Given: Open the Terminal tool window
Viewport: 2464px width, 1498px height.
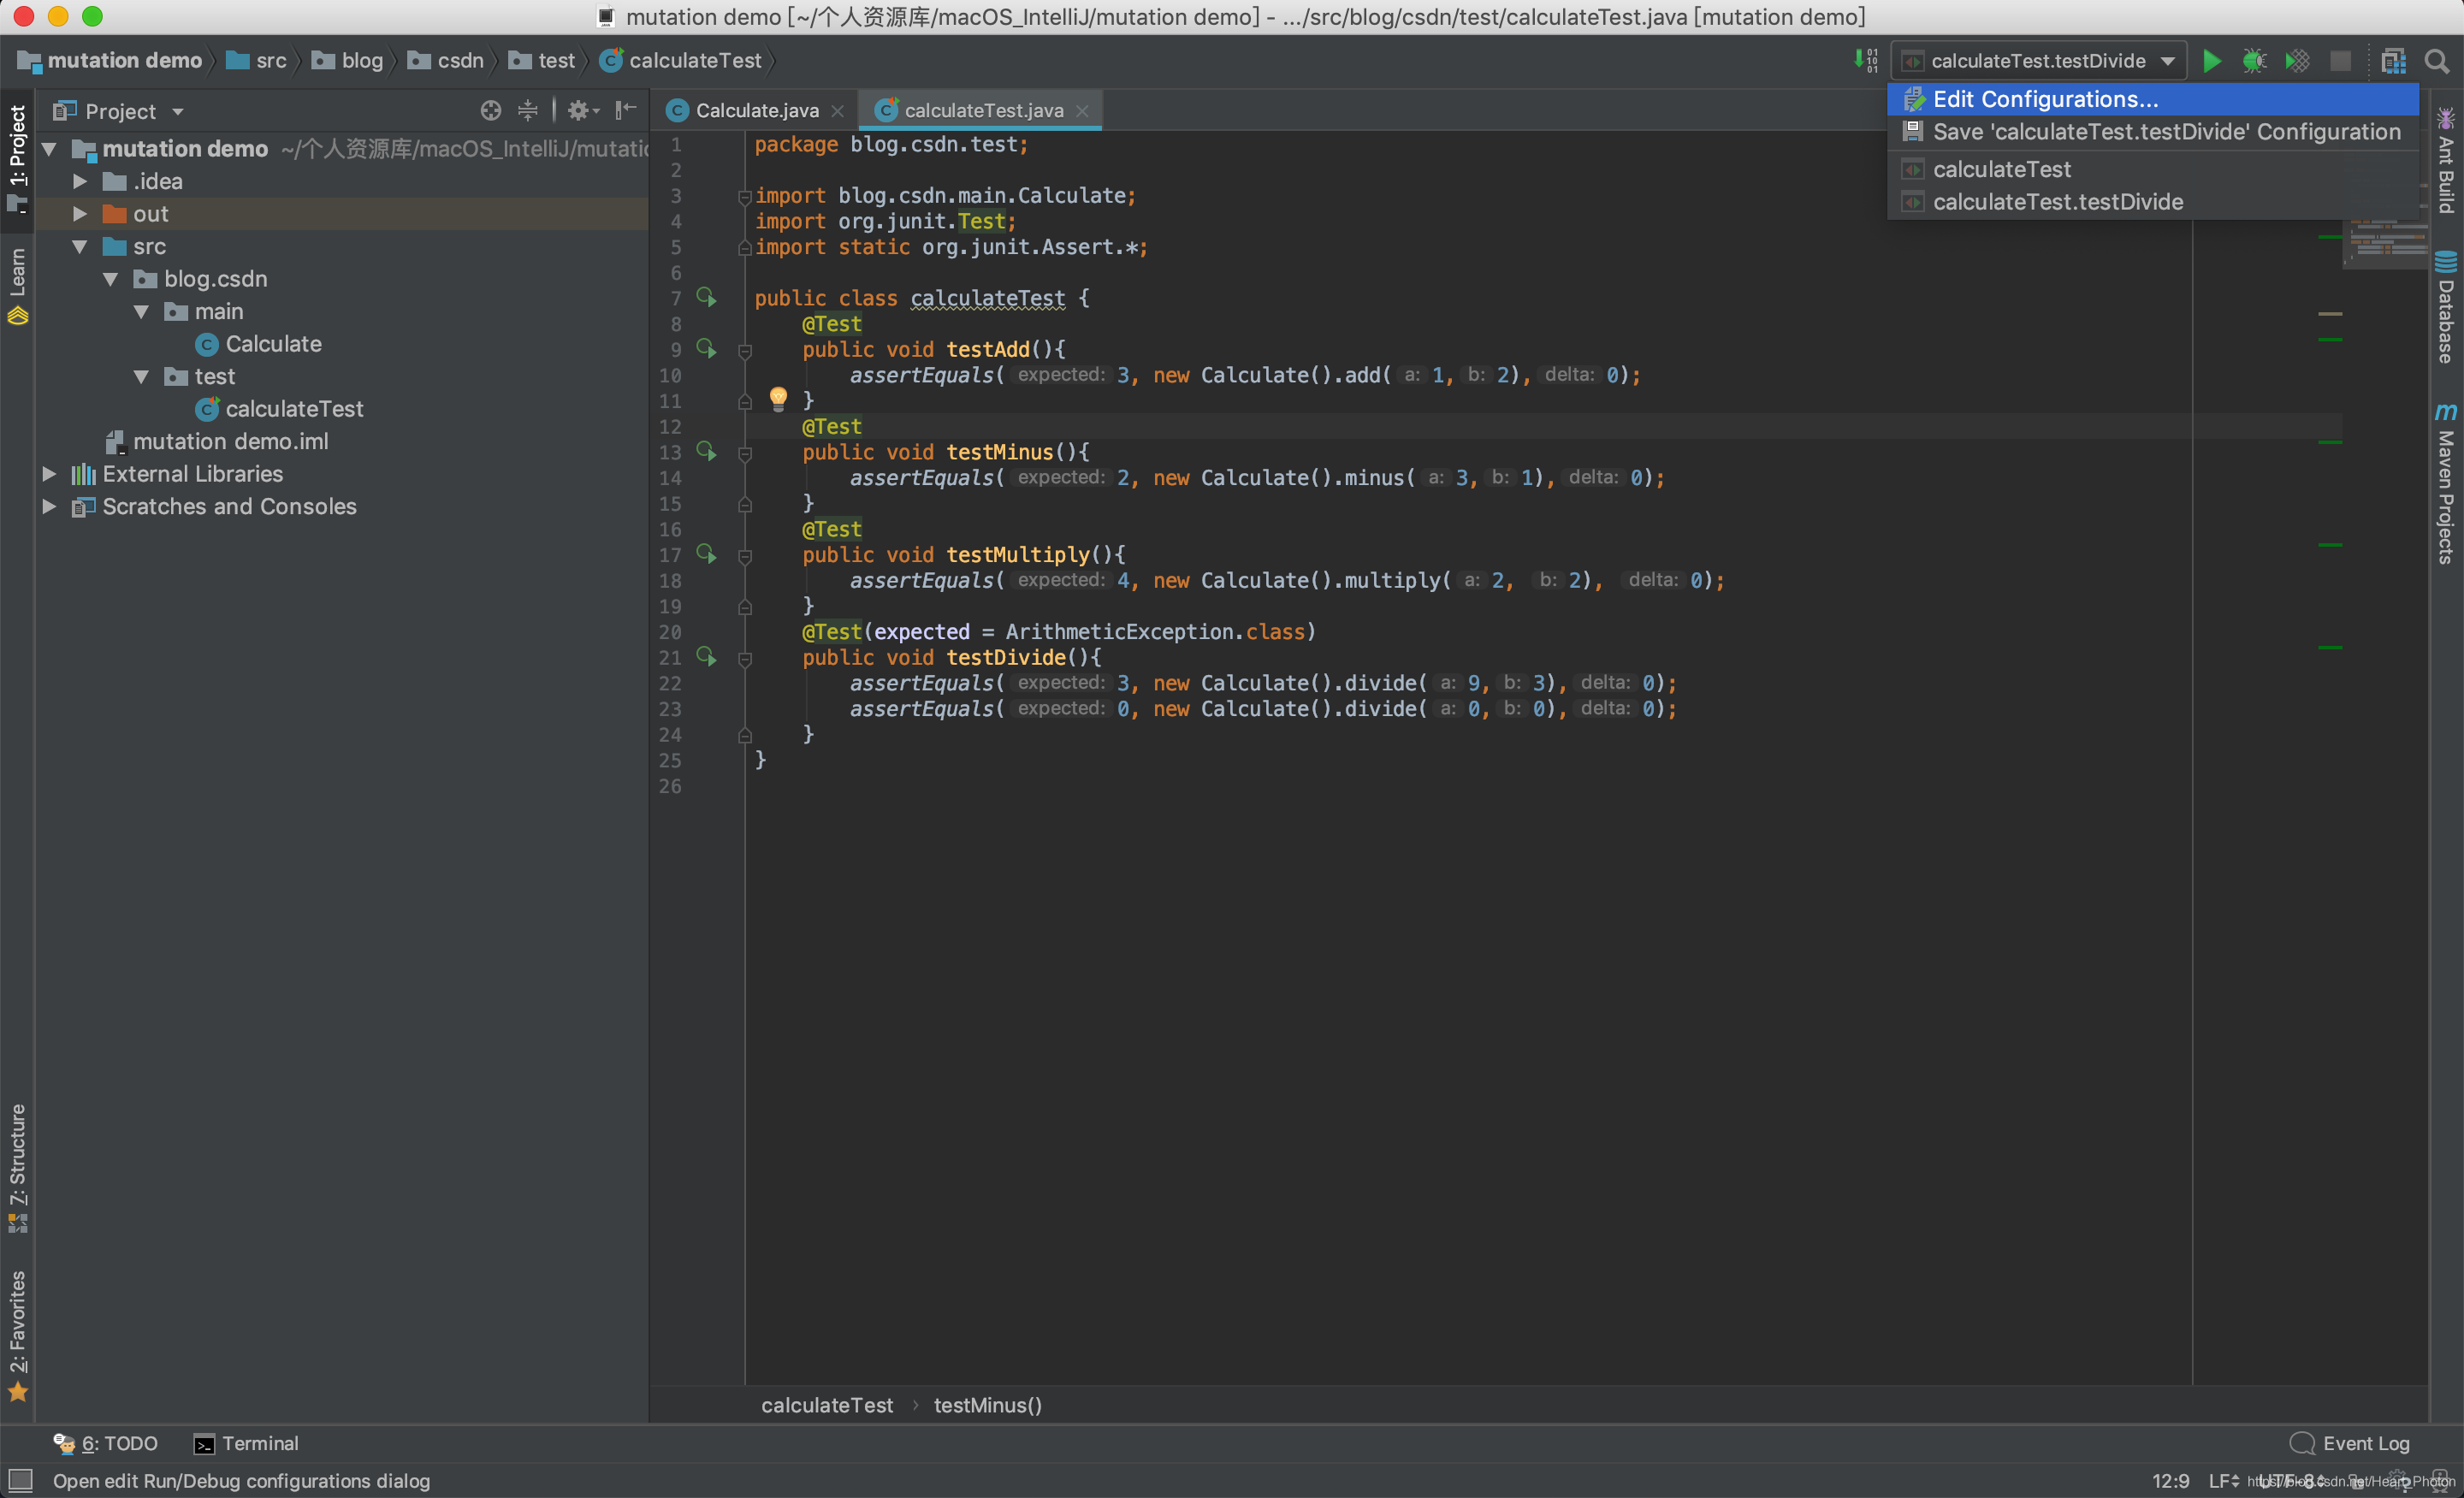Looking at the screenshot, I should coord(246,1443).
